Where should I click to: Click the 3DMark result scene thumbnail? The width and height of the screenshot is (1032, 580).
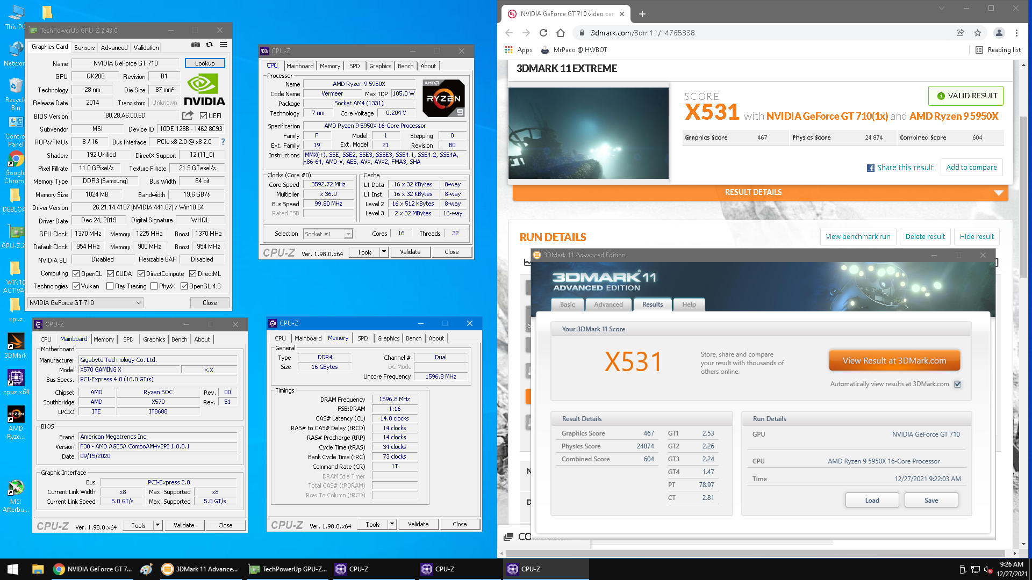(x=589, y=133)
